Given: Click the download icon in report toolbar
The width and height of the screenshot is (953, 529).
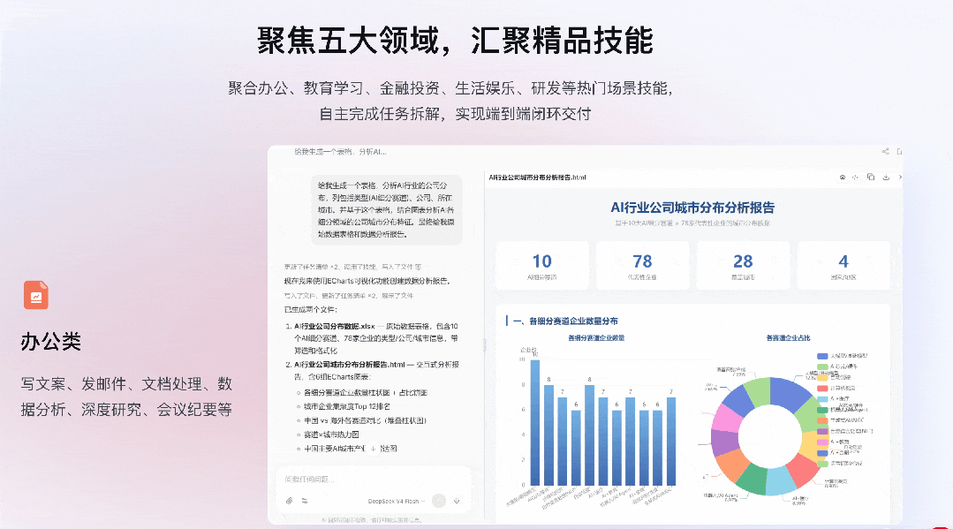Looking at the screenshot, I should coord(886,178).
